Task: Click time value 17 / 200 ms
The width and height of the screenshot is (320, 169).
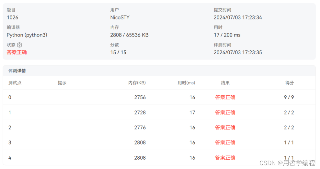Action: tap(227, 35)
